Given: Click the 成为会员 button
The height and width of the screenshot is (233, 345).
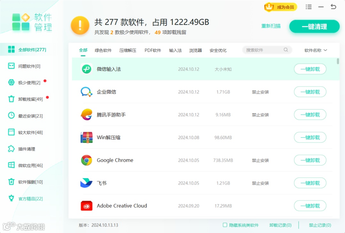Looking at the screenshot, I should [x=281, y=7].
